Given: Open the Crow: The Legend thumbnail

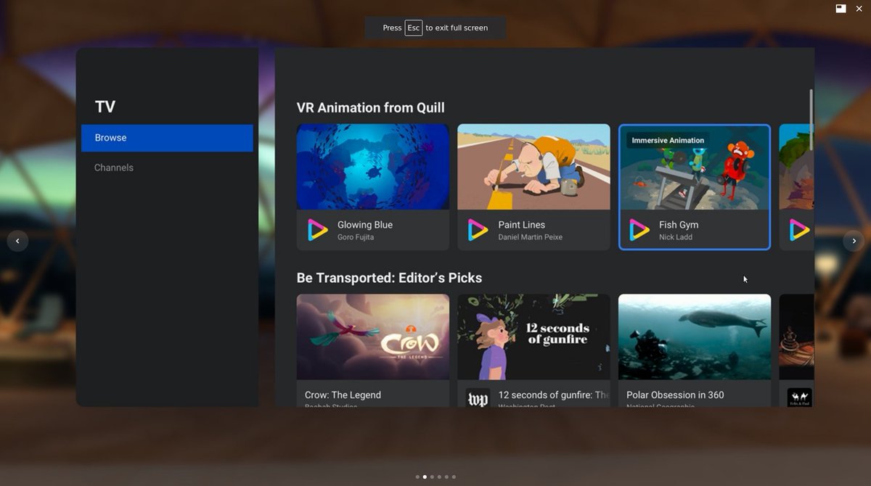Looking at the screenshot, I should (373, 337).
